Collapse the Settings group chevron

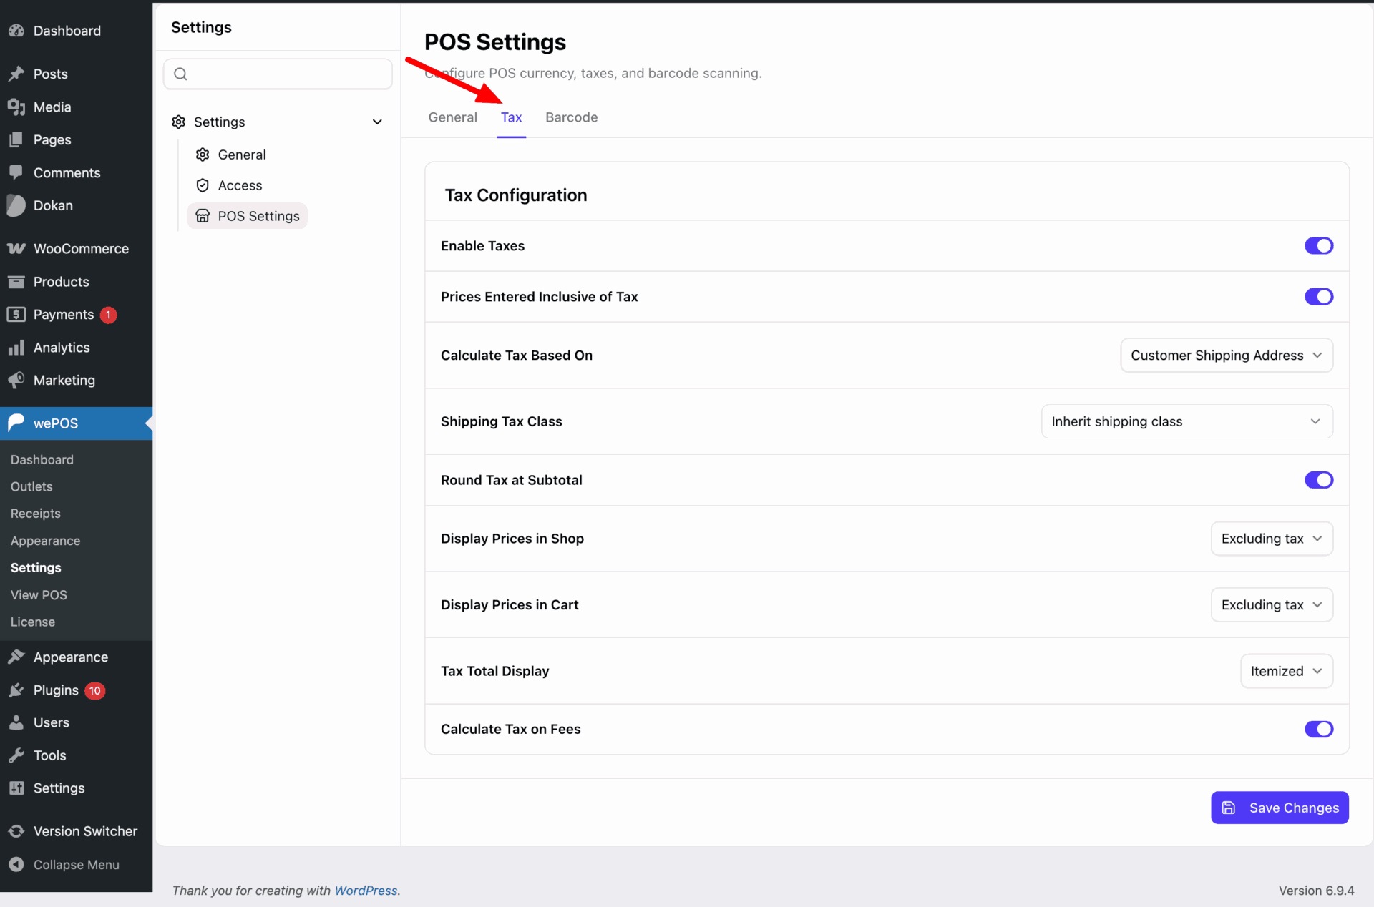pyautogui.click(x=377, y=122)
